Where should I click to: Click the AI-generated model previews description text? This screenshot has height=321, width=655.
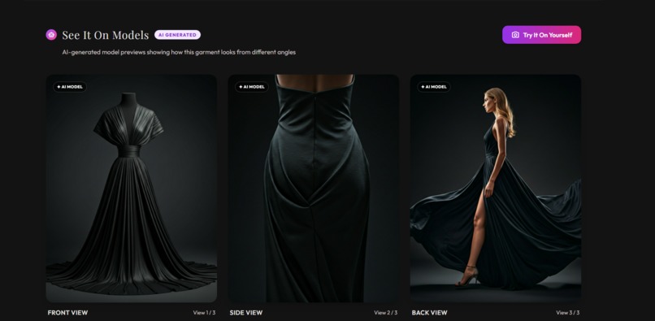[179, 52]
